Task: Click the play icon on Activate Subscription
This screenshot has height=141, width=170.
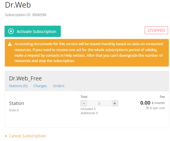Action: (x=11, y=31)
